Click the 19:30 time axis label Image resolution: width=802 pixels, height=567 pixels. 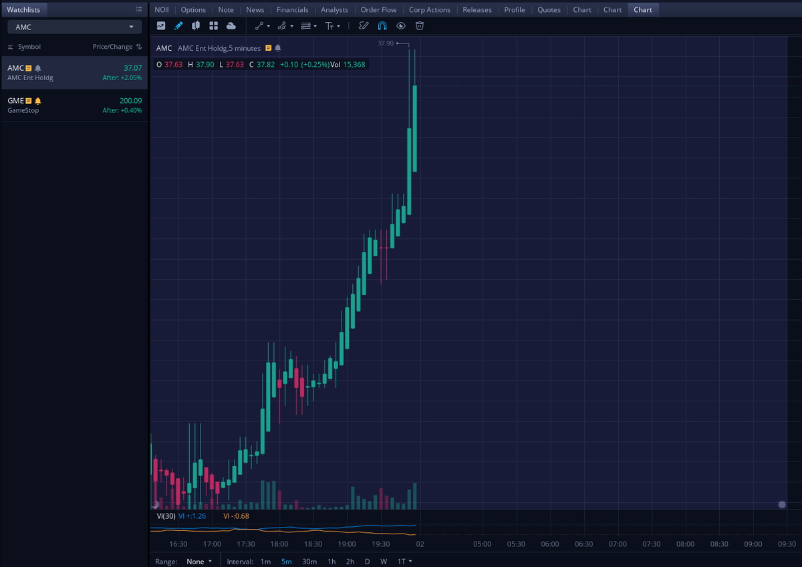point(380,544)
